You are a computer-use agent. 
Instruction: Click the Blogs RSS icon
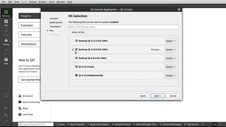tap(20, 108)
